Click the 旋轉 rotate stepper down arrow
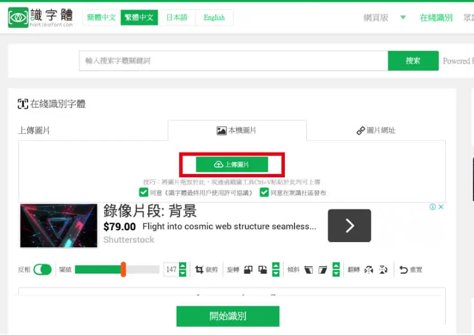Viewport: 474px width, 335px height. pos(276,273)
